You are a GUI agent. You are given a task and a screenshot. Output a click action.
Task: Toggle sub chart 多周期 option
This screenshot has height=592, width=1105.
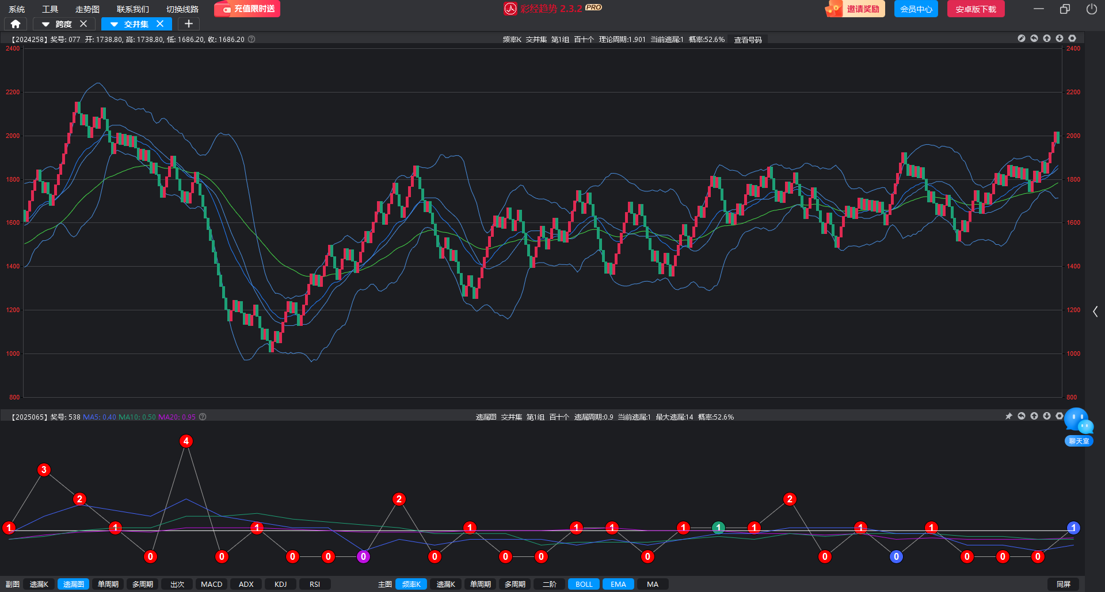point(143,584)
